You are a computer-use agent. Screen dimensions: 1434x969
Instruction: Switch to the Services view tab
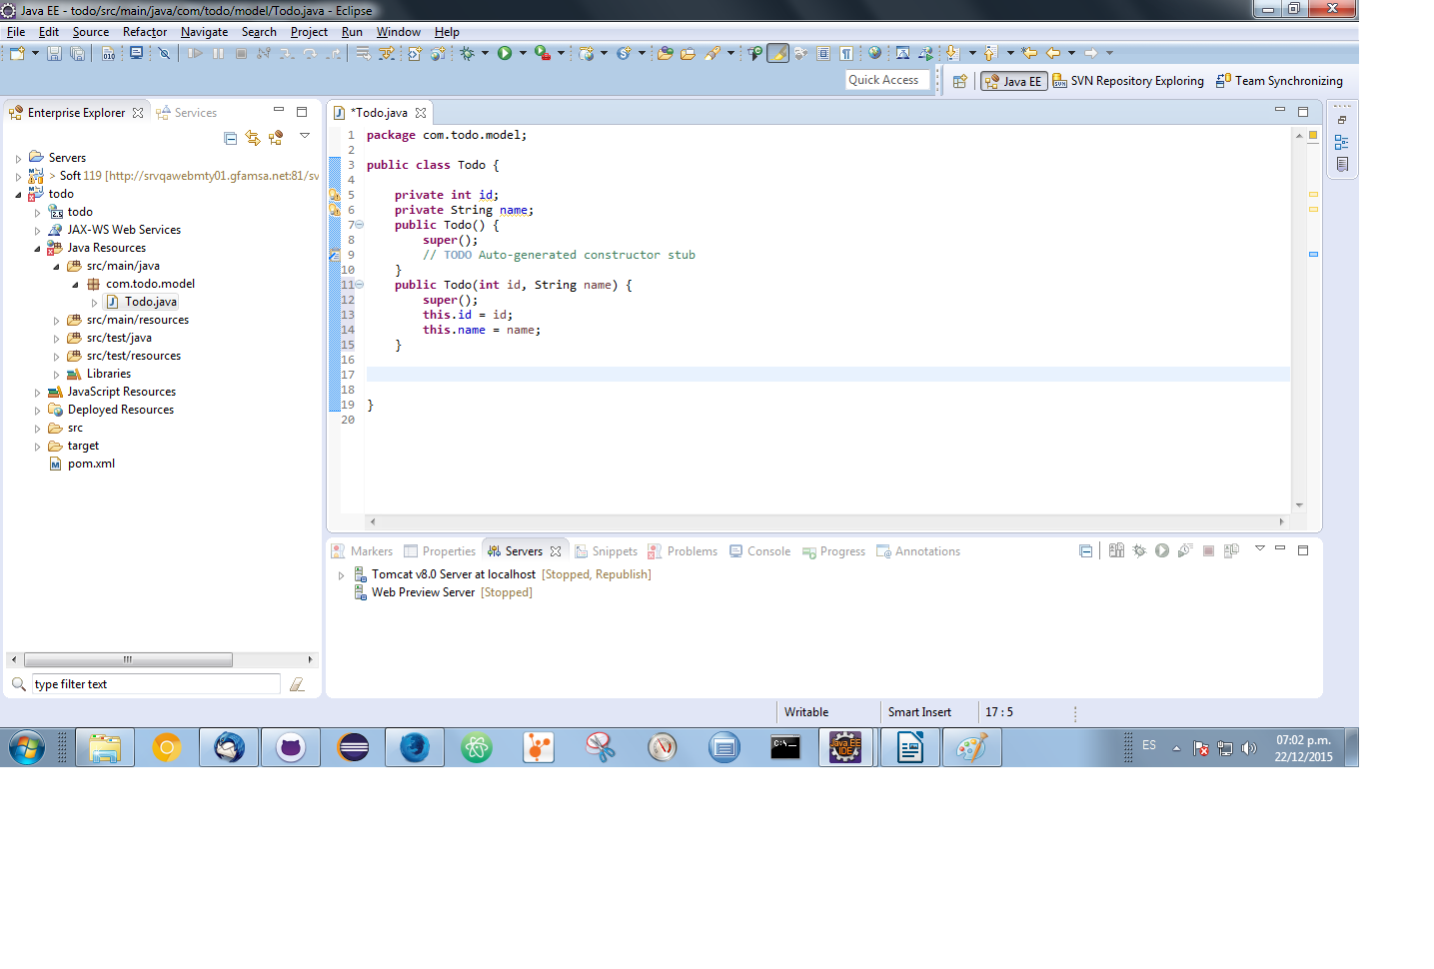(186, 113)
